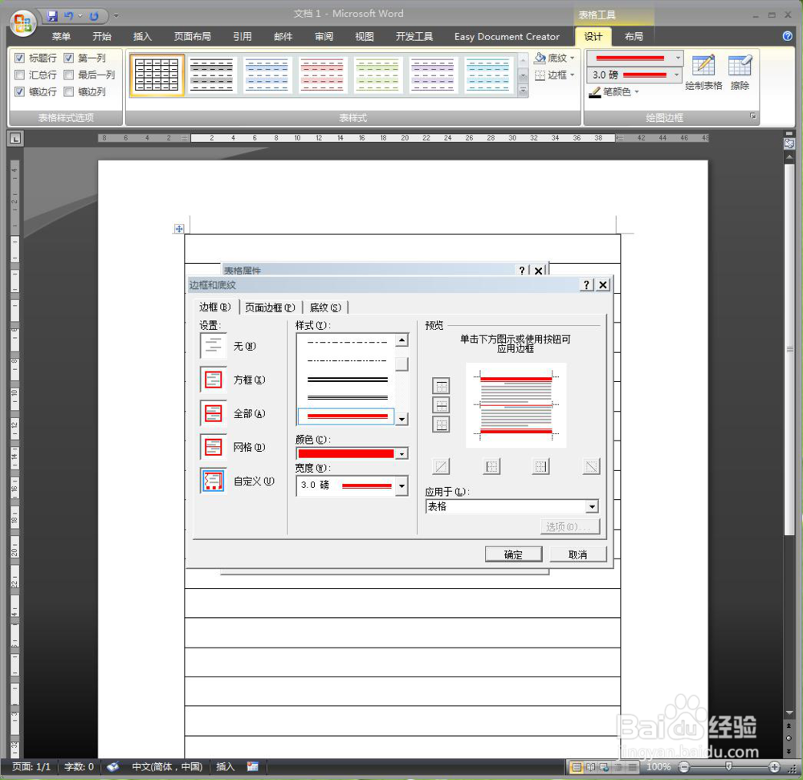Open the 页面布局 ribbon tab
Image resolution: width=803 pixels, height=780 pixels.
(192, 36)
